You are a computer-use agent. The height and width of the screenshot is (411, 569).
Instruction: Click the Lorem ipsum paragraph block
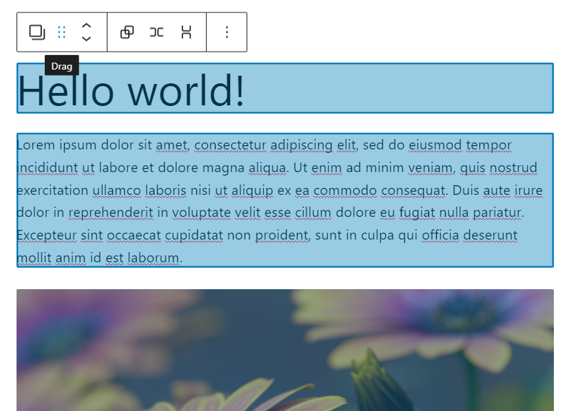285,200
